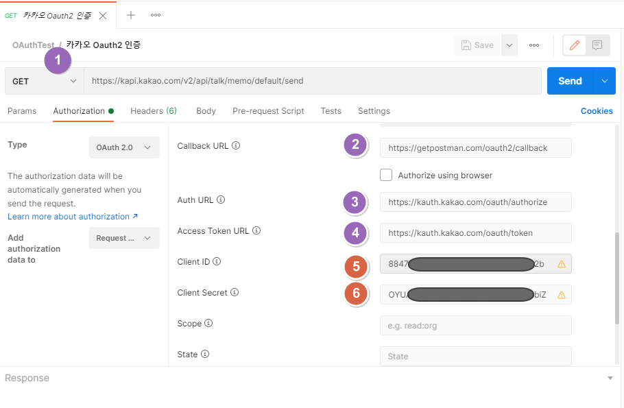
Task: Open the Cookies link
Action: [596, 111]
